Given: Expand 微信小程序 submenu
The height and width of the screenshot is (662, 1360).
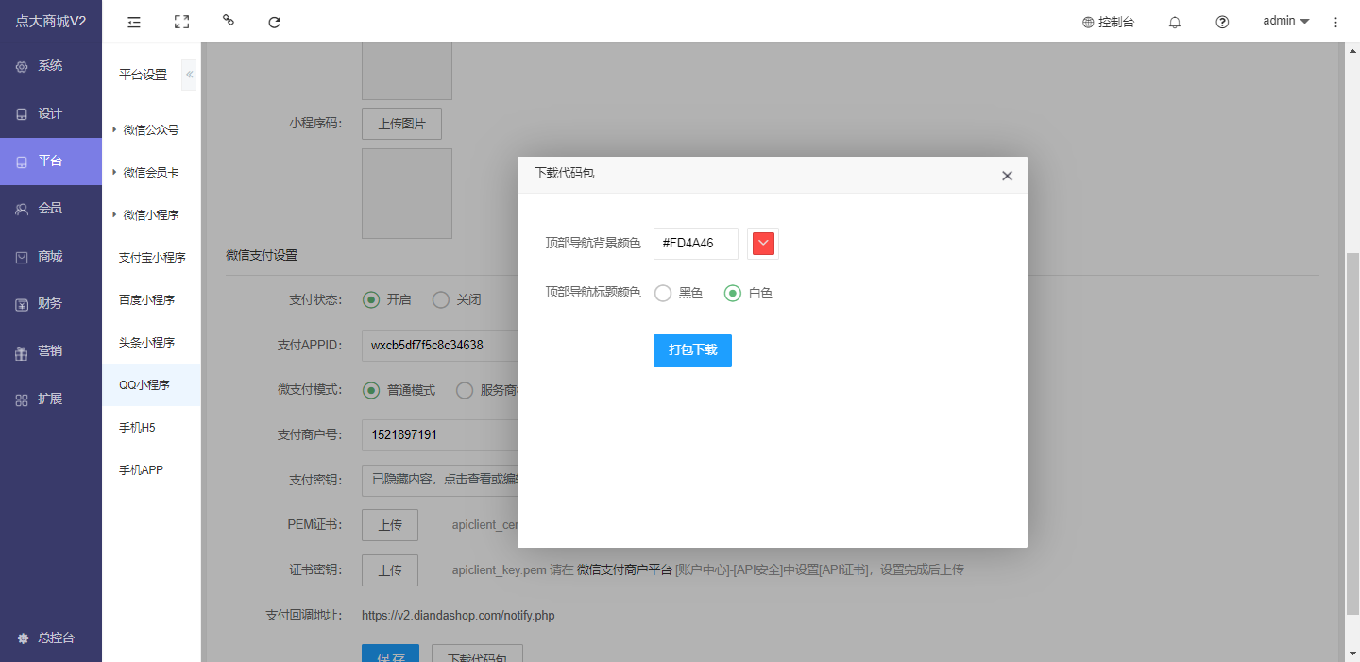Looking at the screenshot, I should 150,215.
